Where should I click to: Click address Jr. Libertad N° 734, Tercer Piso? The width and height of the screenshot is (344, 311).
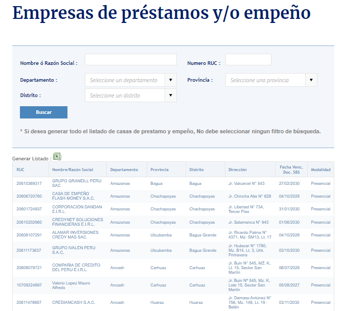point(246,209)
